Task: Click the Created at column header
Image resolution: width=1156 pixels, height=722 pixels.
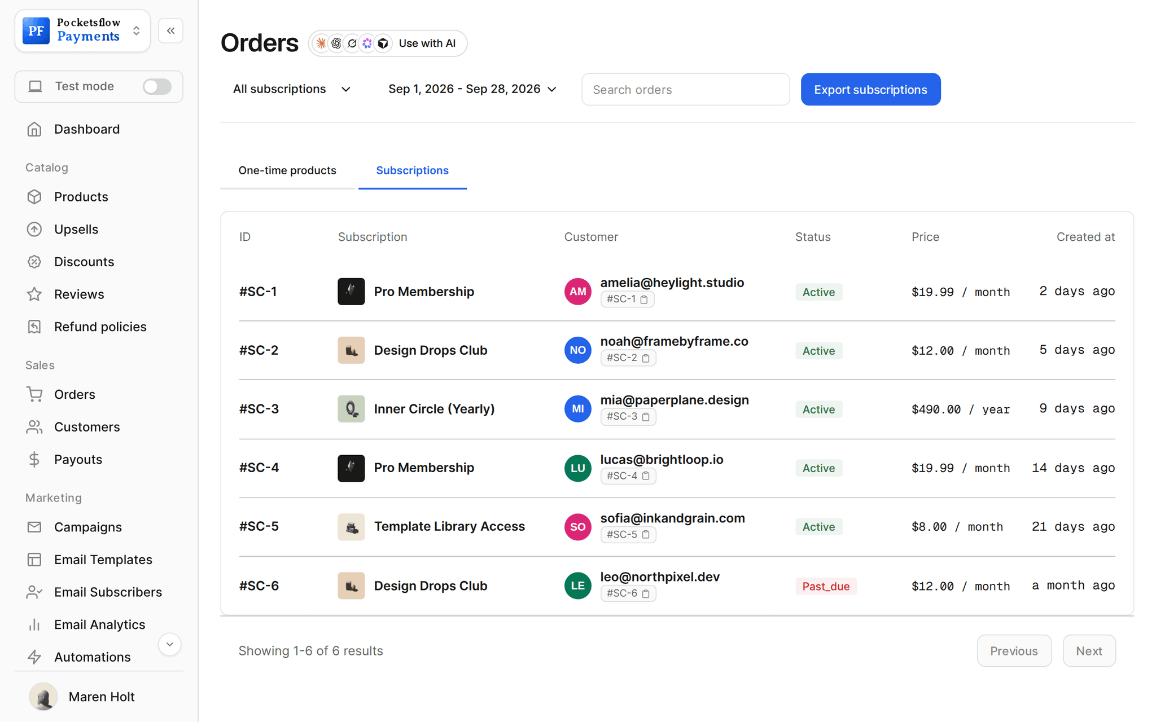Action: pyautogui.click(x=1085, y=237)
